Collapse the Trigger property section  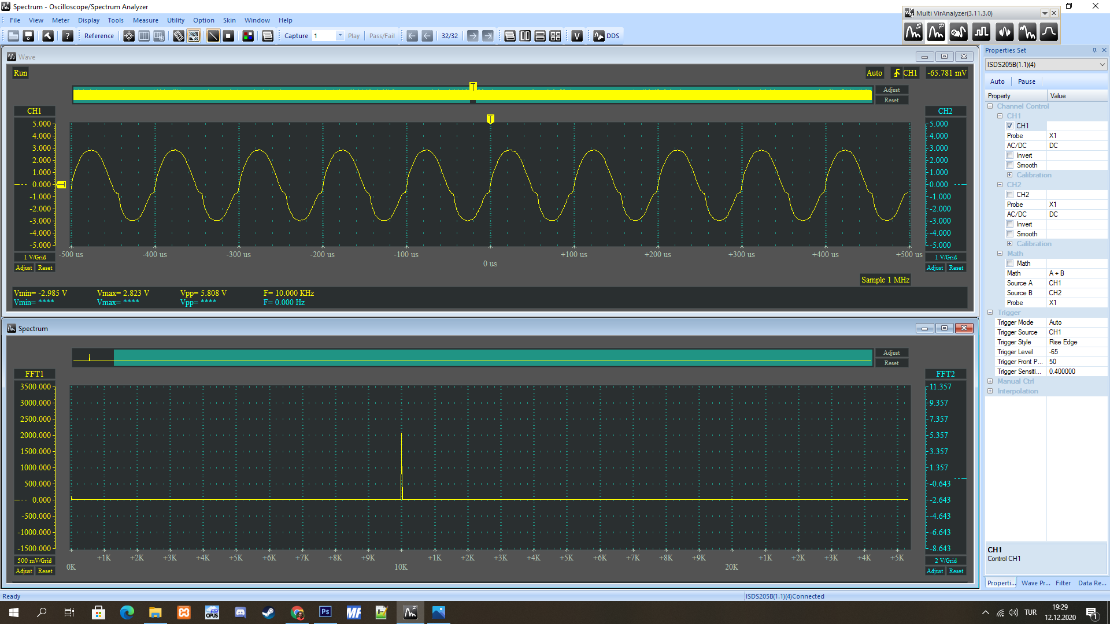tap(990, 313)
